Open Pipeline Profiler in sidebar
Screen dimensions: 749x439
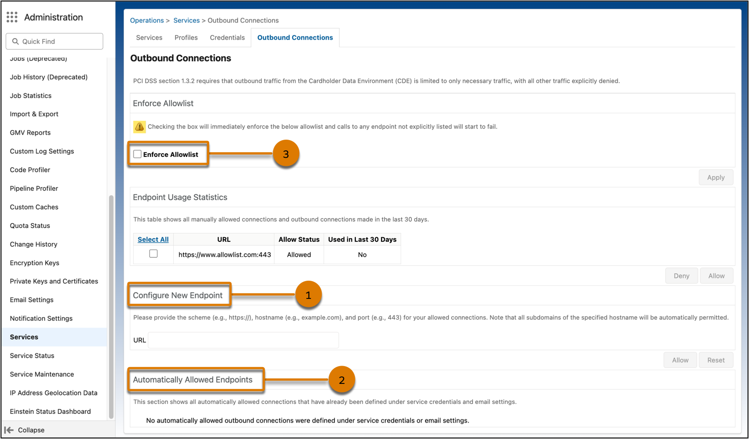click(34, 189)
